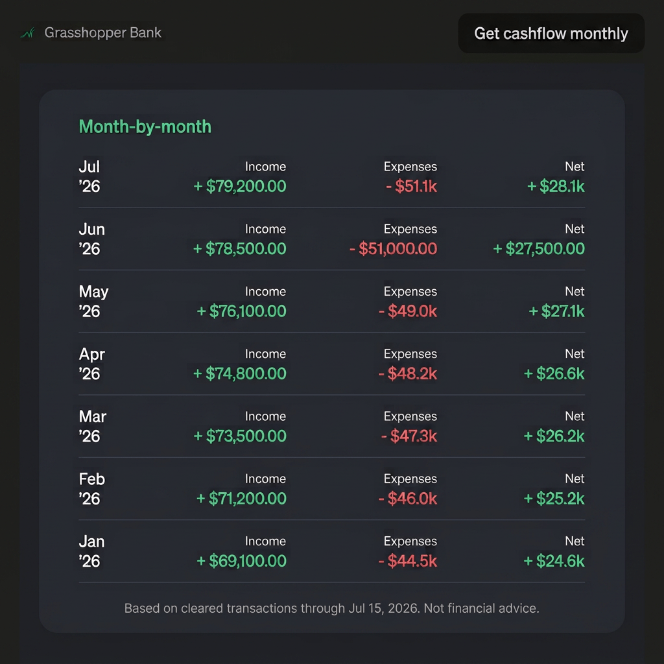664x664 pixels.
Task: Click the Jan '26 month label
Action: [x=91, y=551]
